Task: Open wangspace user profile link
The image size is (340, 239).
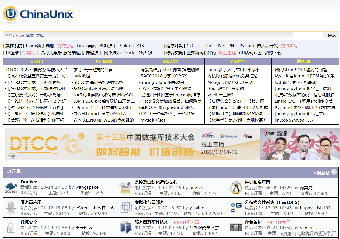Action: tap(87, 187)
